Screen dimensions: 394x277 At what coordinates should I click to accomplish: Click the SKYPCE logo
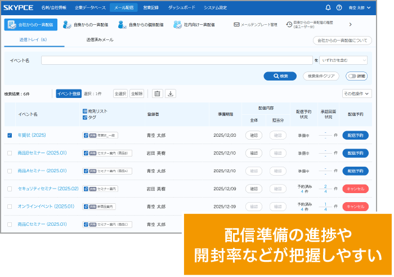(x=19, y=7)
